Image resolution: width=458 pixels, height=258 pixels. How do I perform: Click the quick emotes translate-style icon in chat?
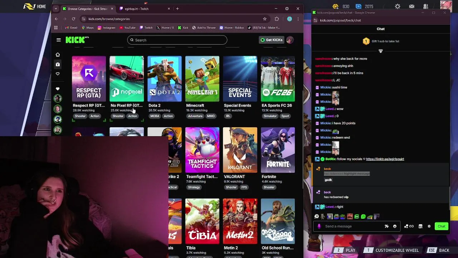coord(386,226)
